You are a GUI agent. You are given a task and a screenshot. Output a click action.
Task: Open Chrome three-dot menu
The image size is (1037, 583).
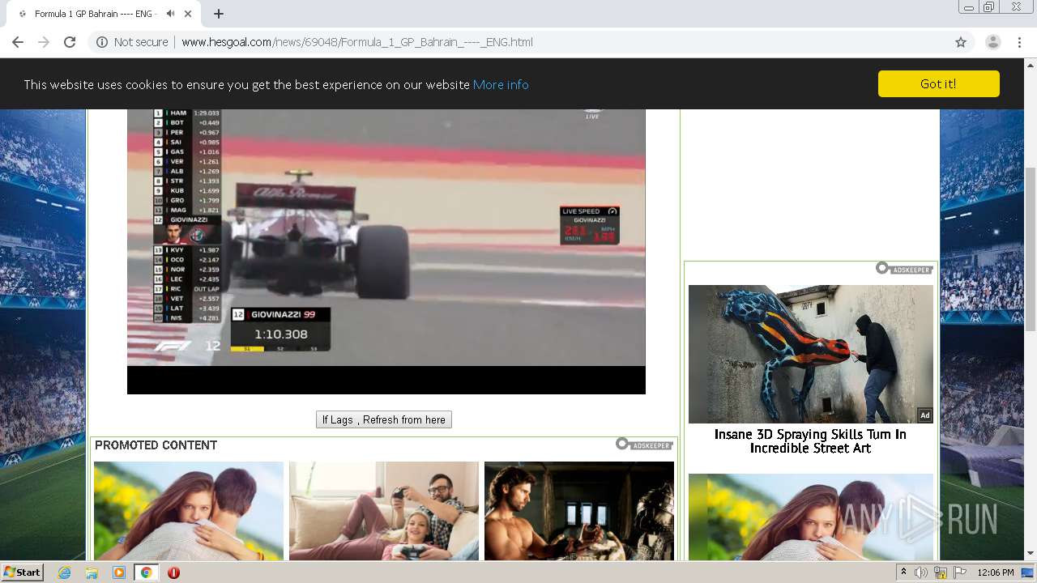pyautogui.click(x=1019, y=42)
